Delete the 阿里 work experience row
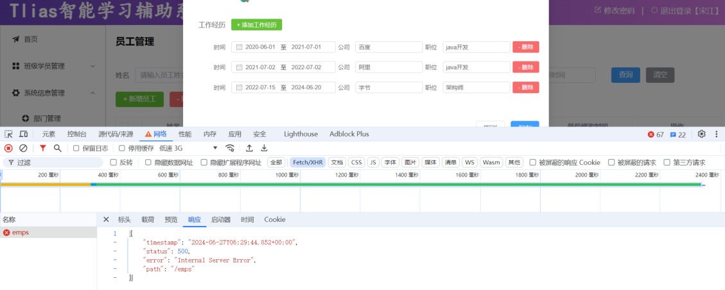 526,67
